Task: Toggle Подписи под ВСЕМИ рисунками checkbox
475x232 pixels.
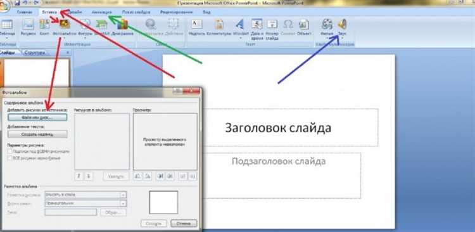Action: click(10, 151)
